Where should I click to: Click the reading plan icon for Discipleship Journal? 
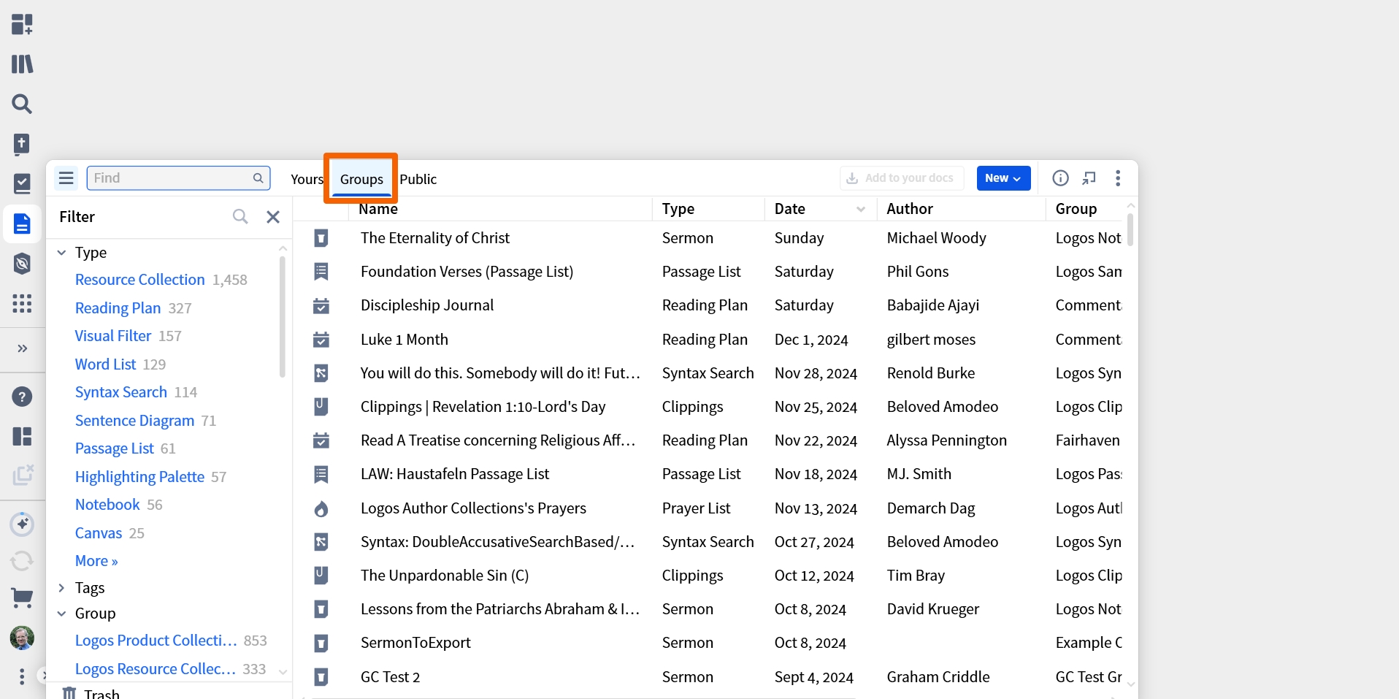pos(321,305)
